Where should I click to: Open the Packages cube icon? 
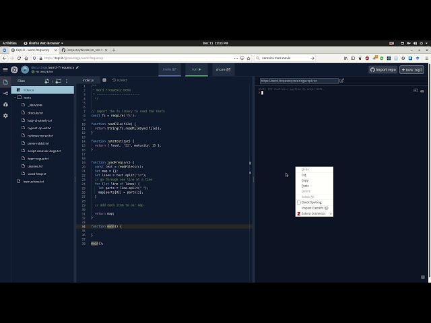(5, 104)
